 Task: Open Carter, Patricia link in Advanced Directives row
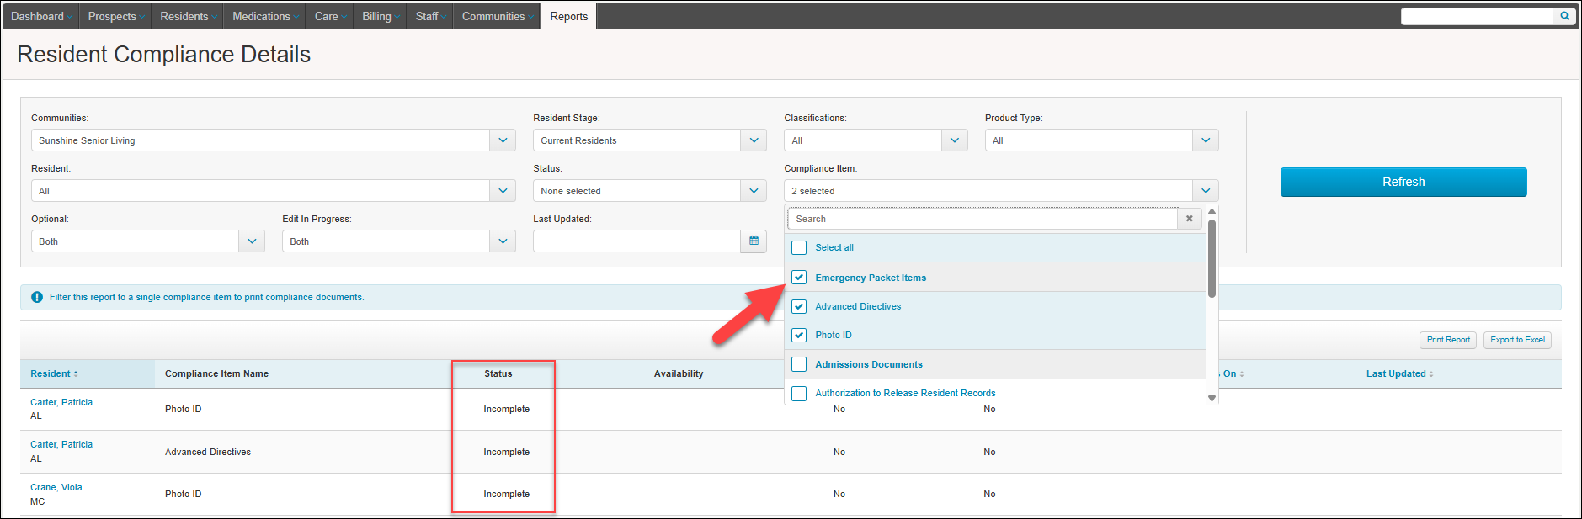(x=61, y=444)
